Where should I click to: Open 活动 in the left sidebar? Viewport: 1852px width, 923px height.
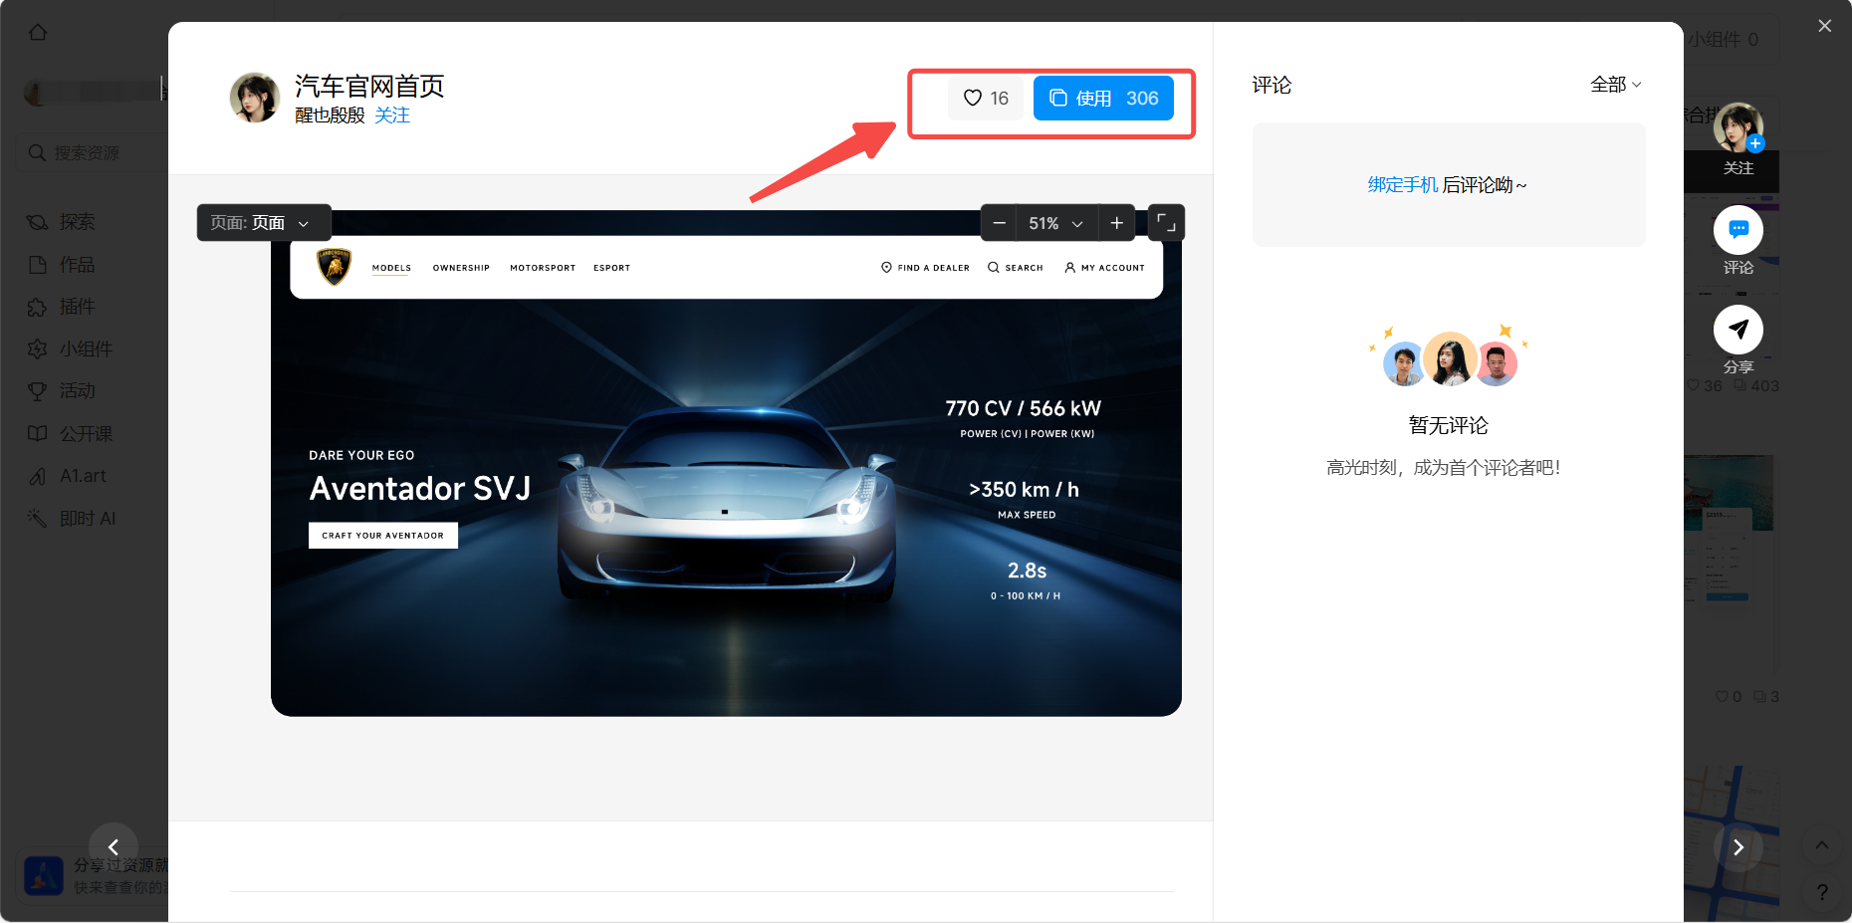pos(62,391)
